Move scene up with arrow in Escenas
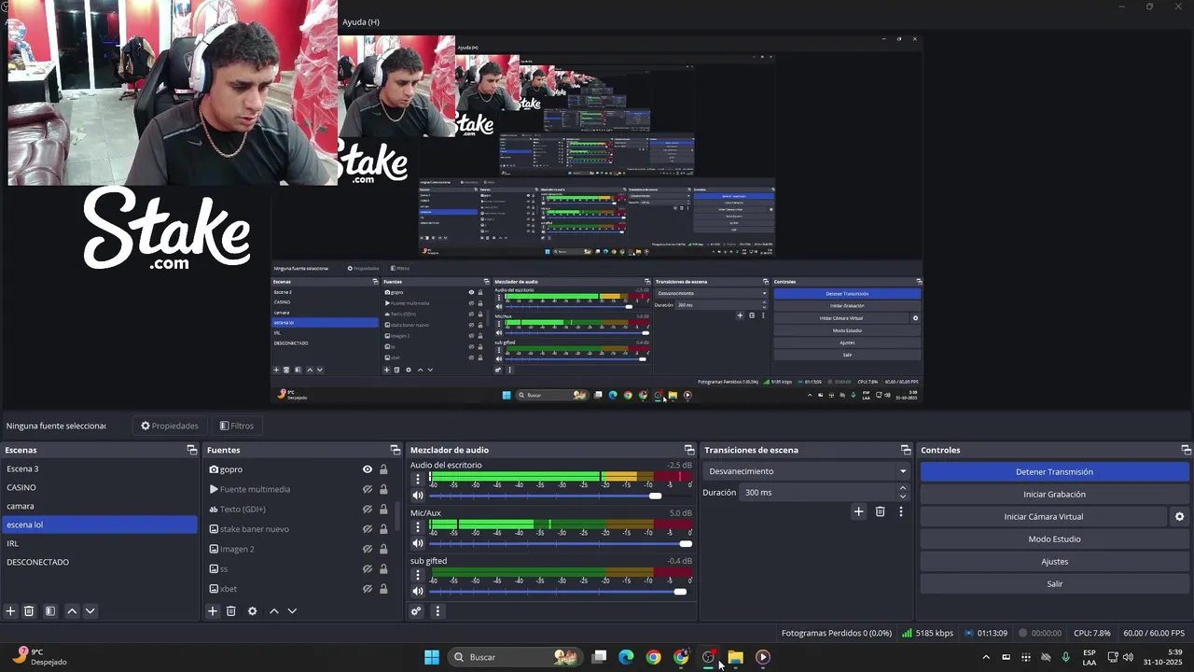The height and width of the screenshot is (672, 1194). click(72, 611)
